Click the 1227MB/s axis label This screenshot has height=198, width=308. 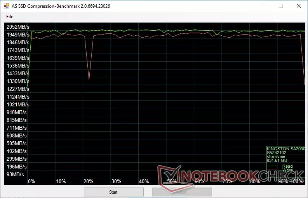tap(18, 89)
